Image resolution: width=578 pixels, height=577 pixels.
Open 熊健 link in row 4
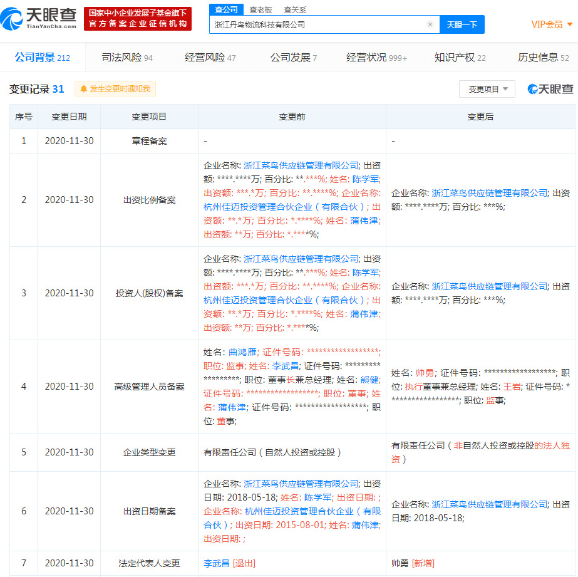[369, 380]
